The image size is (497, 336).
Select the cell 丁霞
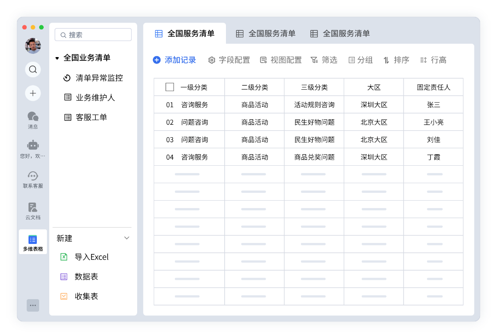(433, 157)
